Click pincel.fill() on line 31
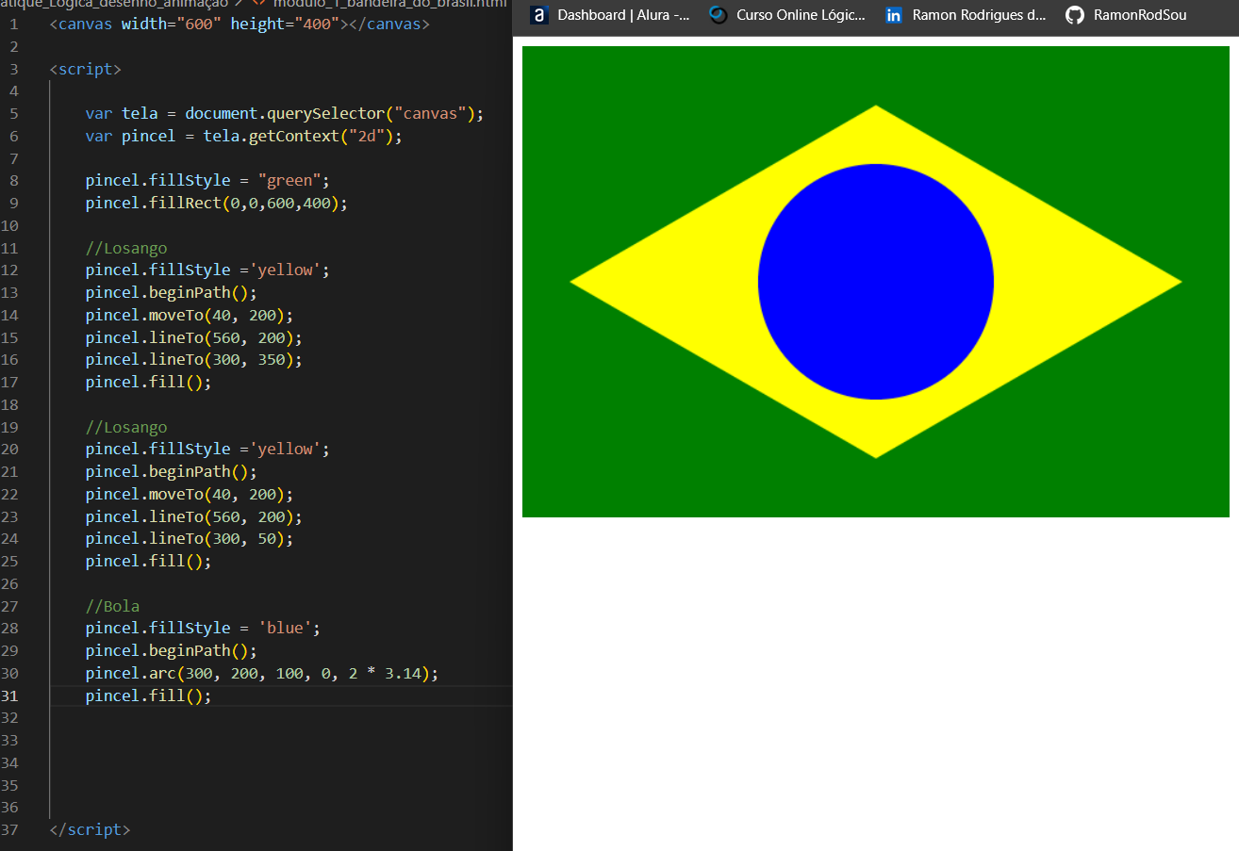The image size is (1239, 851). 148,696
